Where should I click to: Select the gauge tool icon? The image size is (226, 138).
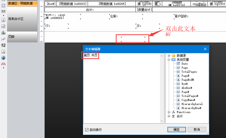click(x=3, y=64)
